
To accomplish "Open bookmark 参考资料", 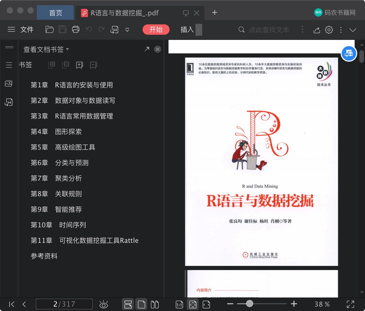I will 44,256.
